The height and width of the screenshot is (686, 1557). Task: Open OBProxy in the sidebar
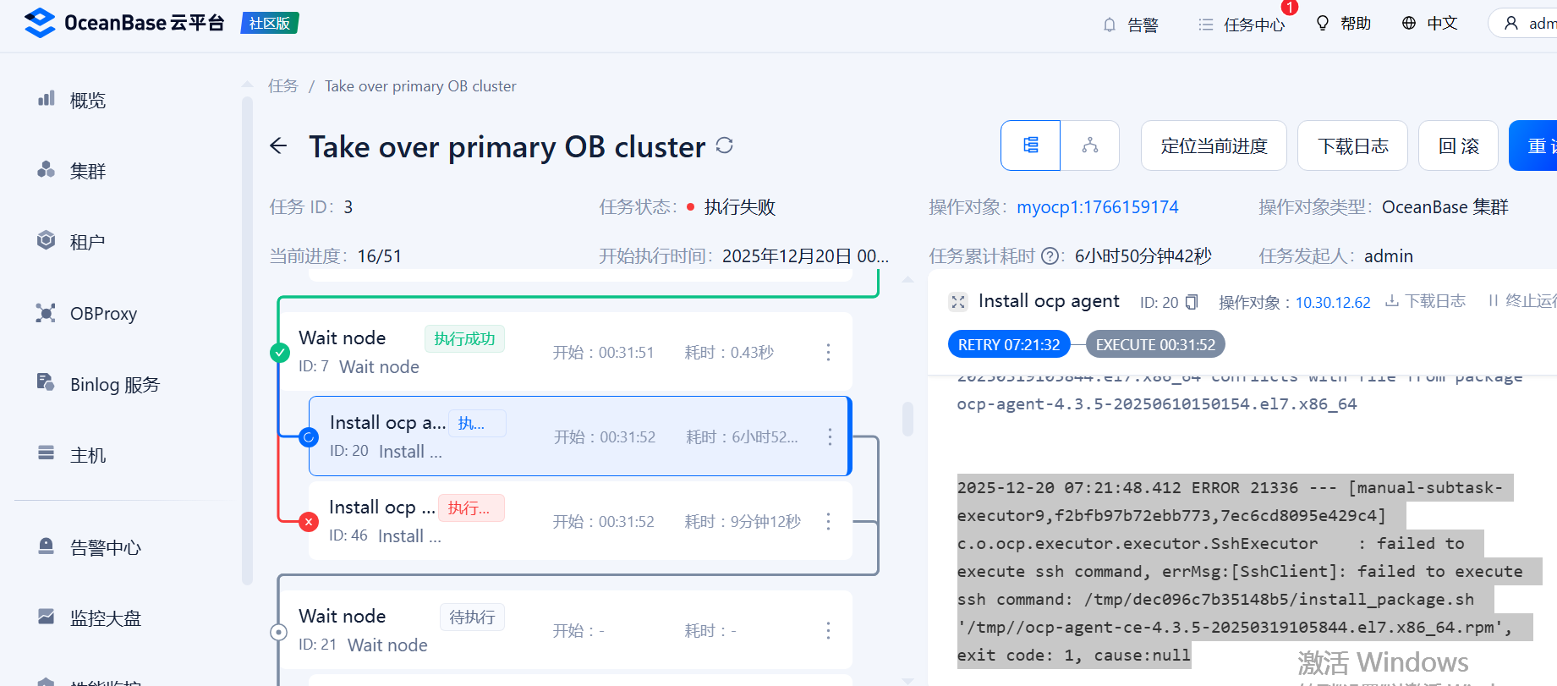click(103, 313)
